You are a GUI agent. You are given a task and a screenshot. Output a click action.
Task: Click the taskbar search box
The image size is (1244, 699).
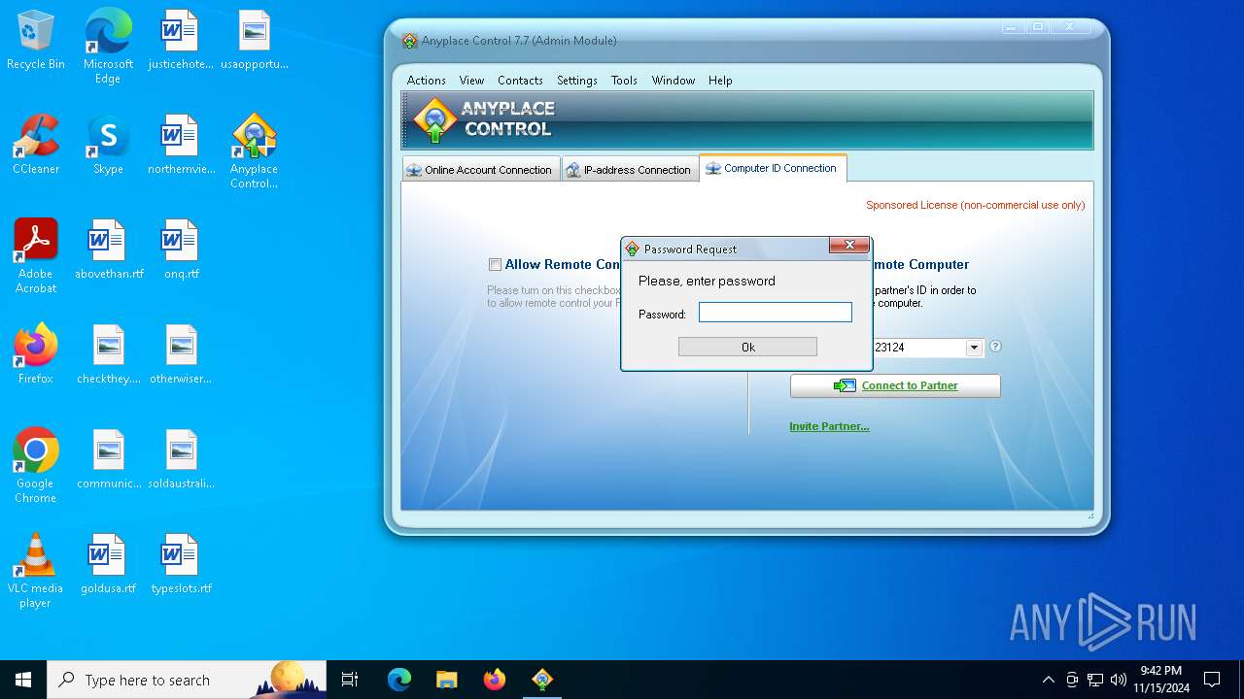187,680
